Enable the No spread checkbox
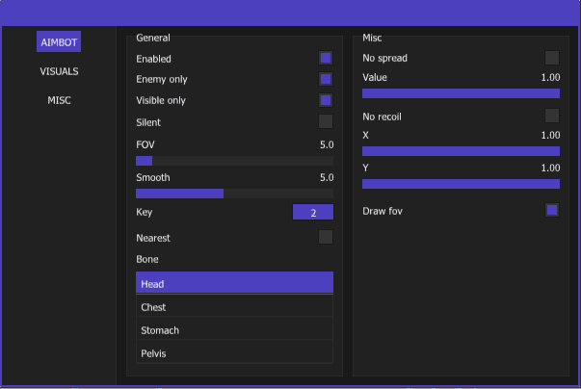The width and height of the screenshot is (581, 389). [552, 58]
